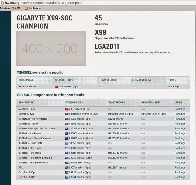Click the flag icon beside 2007.3 MHz
This screenshot has height=185, width=196.
point(67,109)
